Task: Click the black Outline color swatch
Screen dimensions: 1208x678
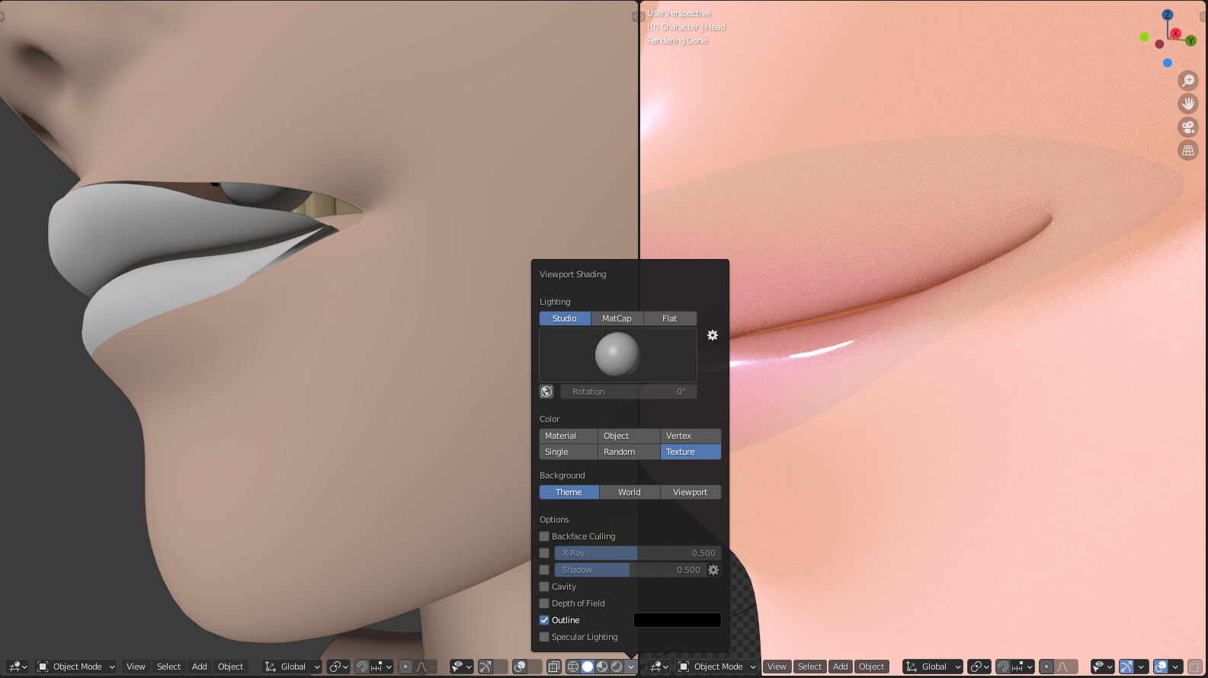Action: pyautogui.click(x=678, y=620)
